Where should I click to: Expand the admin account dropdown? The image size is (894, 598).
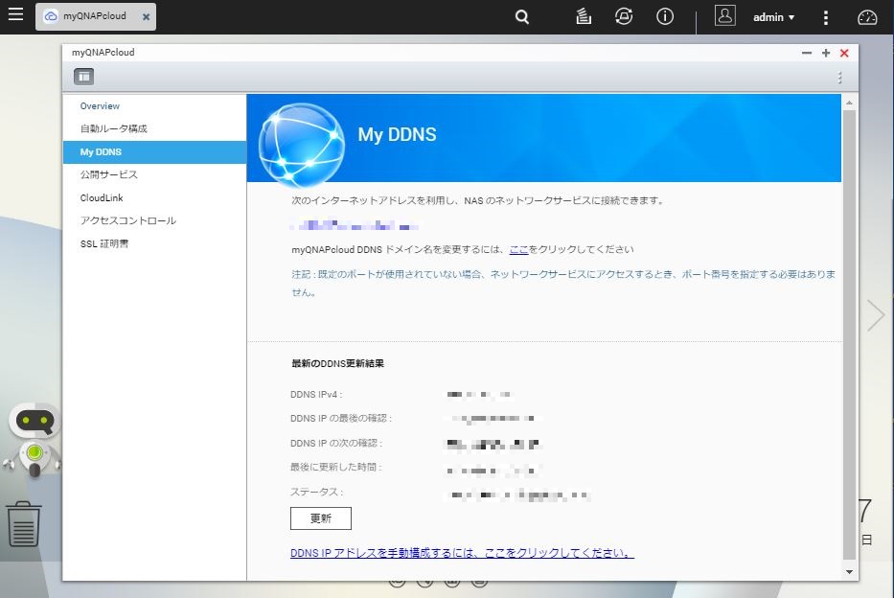(x=773, y=17)
